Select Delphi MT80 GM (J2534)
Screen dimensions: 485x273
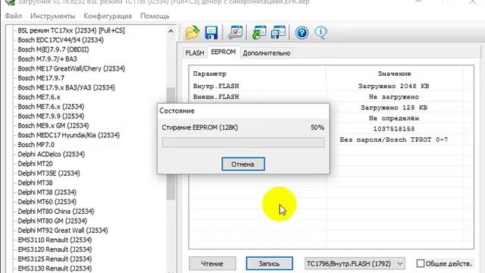pos(52,221)
